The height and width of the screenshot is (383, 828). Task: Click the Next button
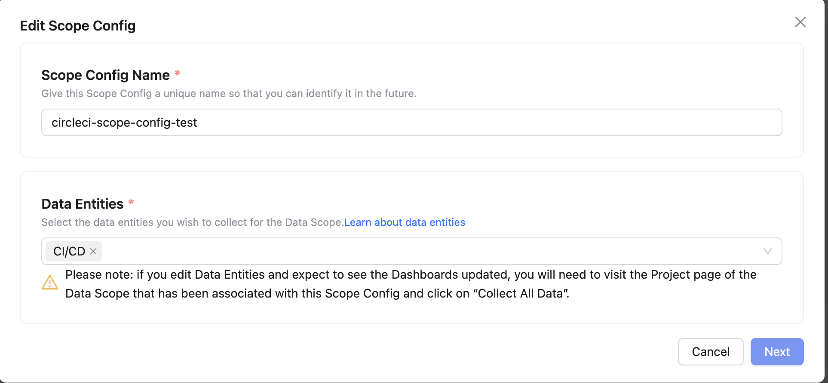pyautogui.click(x=777, y=352)
